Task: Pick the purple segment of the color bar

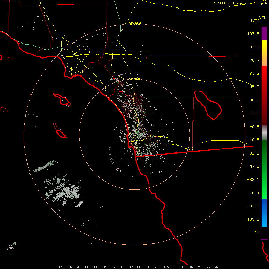Action: 264,33
